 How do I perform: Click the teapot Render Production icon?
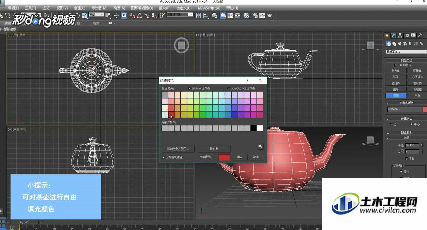point(270,15)
